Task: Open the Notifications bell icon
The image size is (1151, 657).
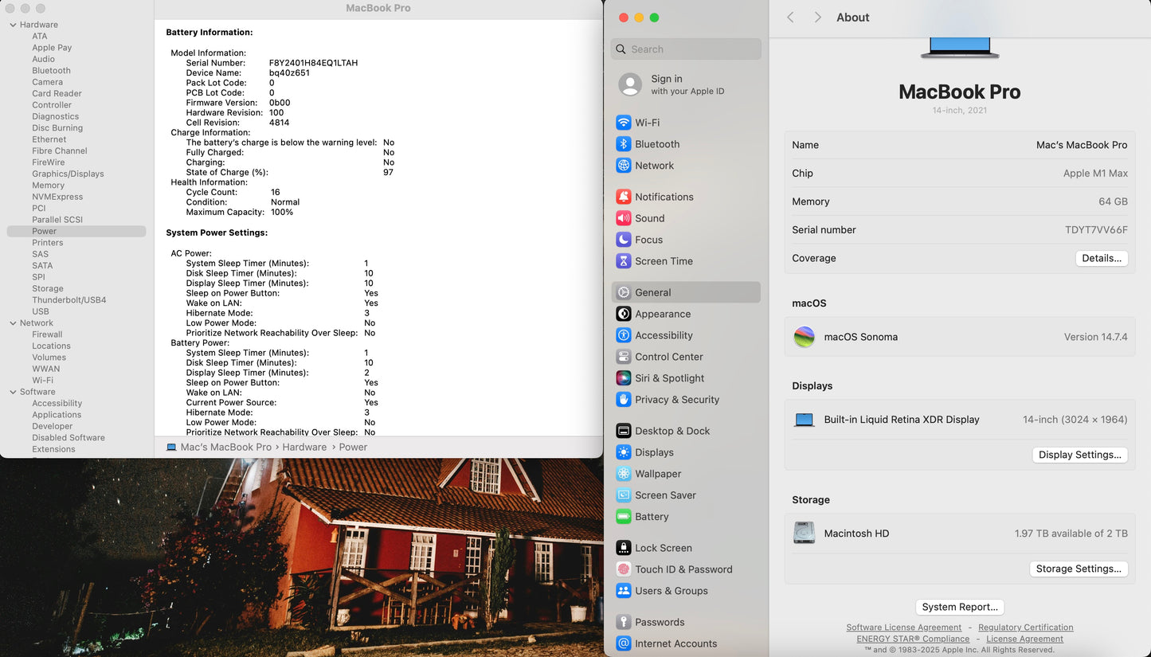Action: (624, 197)
